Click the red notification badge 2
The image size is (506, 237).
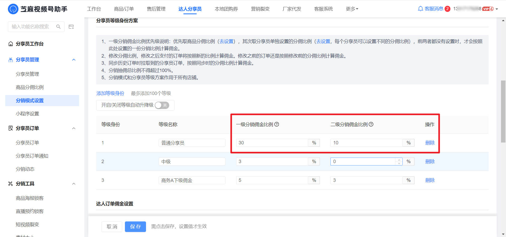click(x=447, y=9)
